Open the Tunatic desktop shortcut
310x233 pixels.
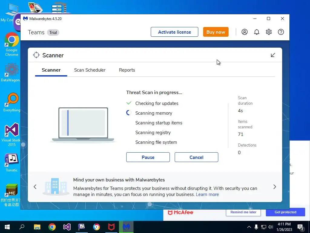12,163
